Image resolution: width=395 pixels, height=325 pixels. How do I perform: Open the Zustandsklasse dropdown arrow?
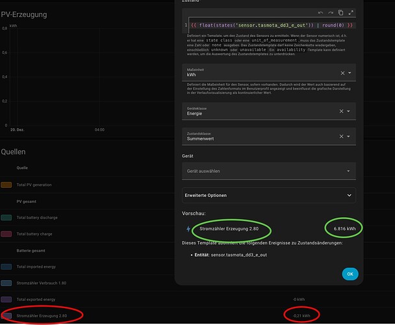click(348, 136)
